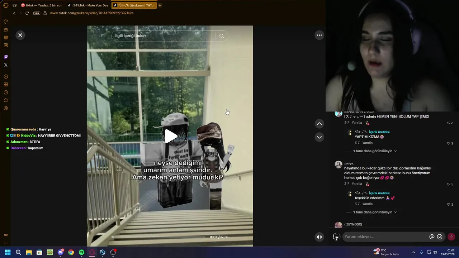Like the 'YAPTIM KIZMA' creator reply
This screenshot has height=258, width=459.
tap(449, 143)
